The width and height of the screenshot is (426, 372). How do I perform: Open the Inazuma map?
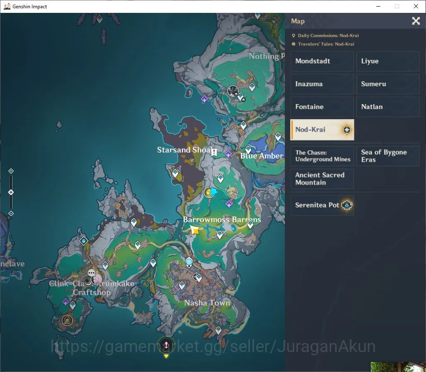coord(322,84)
